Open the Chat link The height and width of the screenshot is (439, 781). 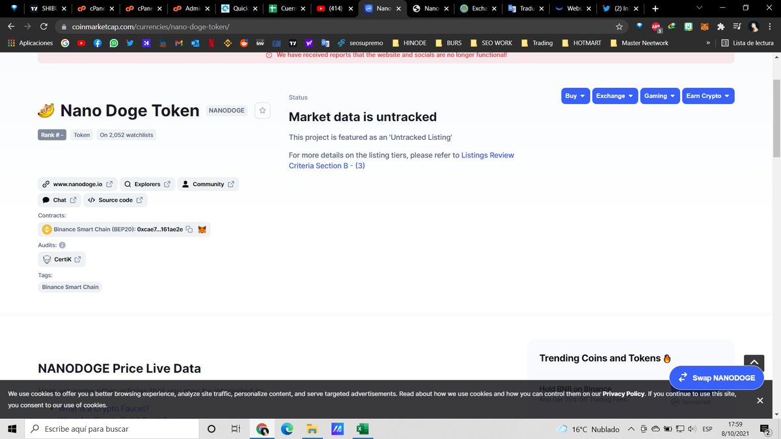(x=59, y=200)
